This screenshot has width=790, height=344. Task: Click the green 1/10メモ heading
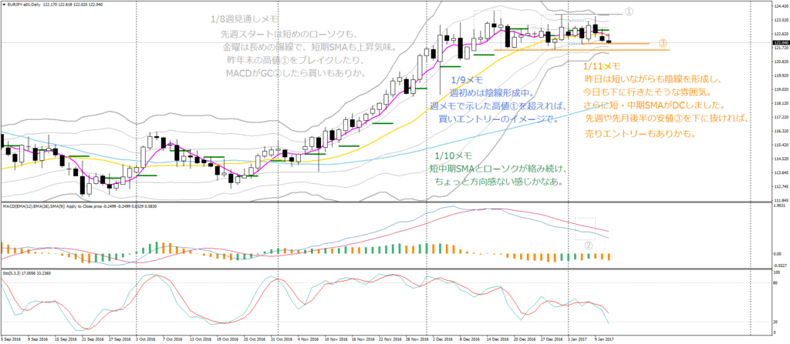pyautogui.click(x=452, y=155)
